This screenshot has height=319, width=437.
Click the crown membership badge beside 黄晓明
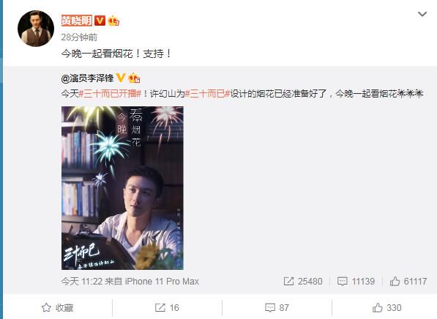(113, 21)
